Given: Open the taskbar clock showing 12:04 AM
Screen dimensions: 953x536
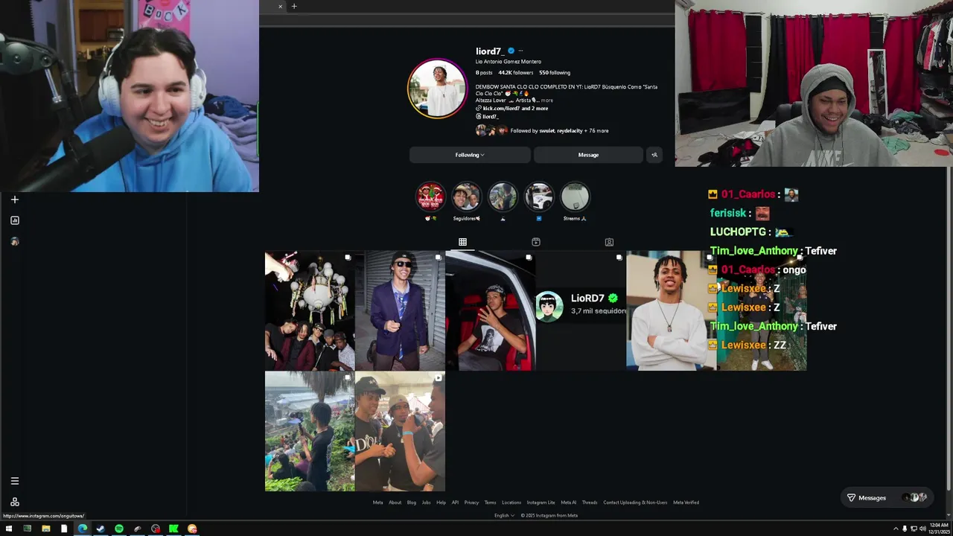Looking at the screenshot, I should [x=939, y=529].
